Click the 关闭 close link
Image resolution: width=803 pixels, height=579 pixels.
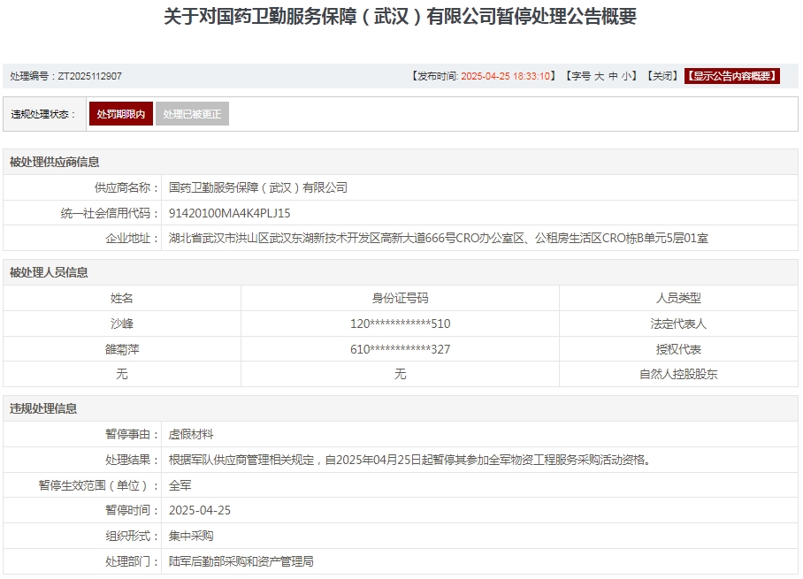662,76
